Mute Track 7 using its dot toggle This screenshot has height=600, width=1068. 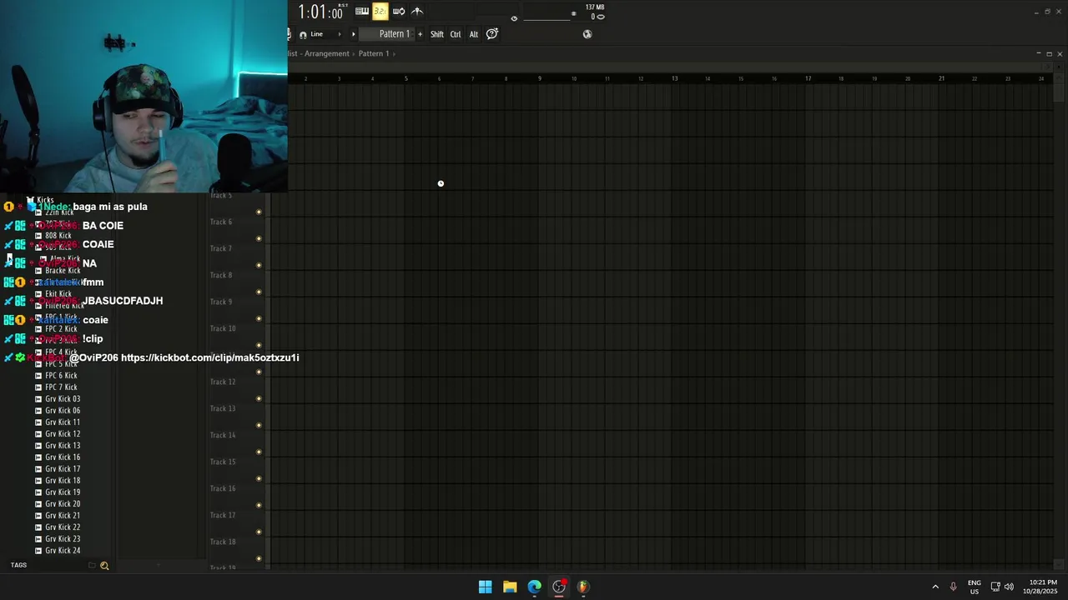pyautogui.click(x=259, y=265)
